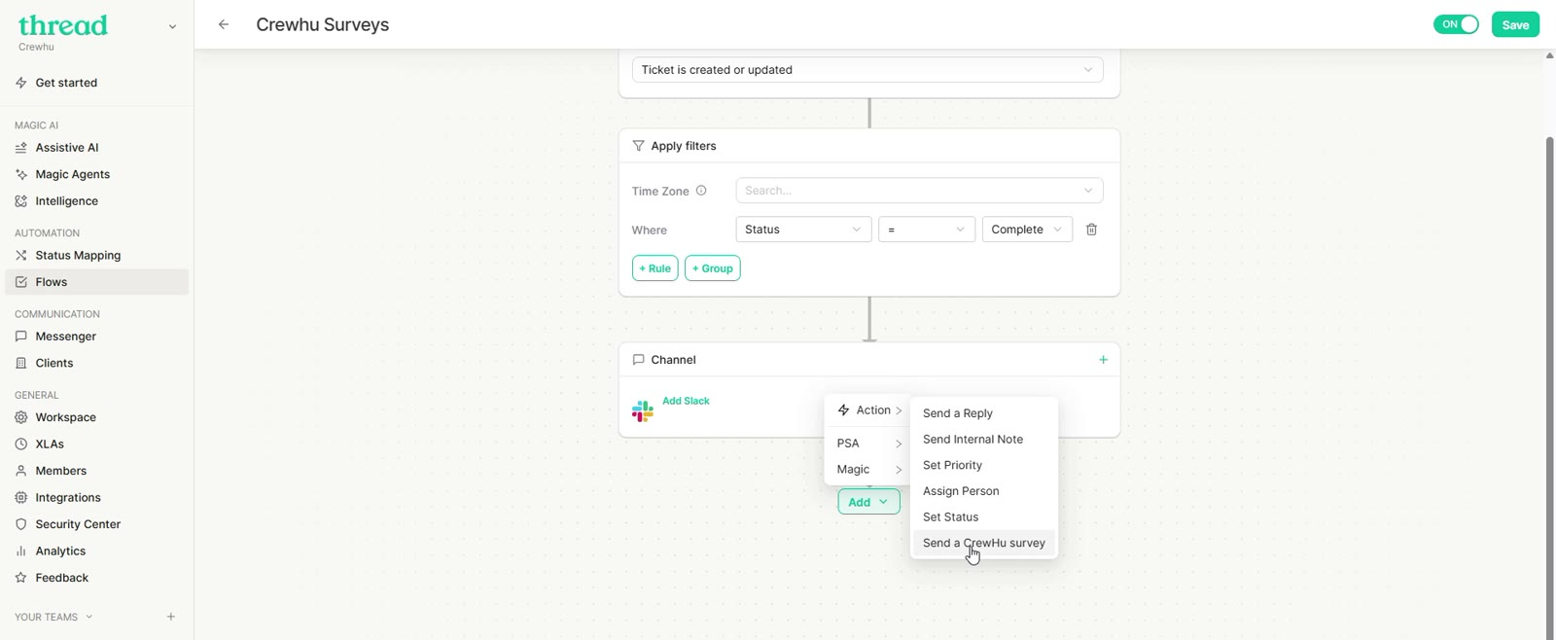Open the Time Zone search dropdown

(x=919, y=191)
